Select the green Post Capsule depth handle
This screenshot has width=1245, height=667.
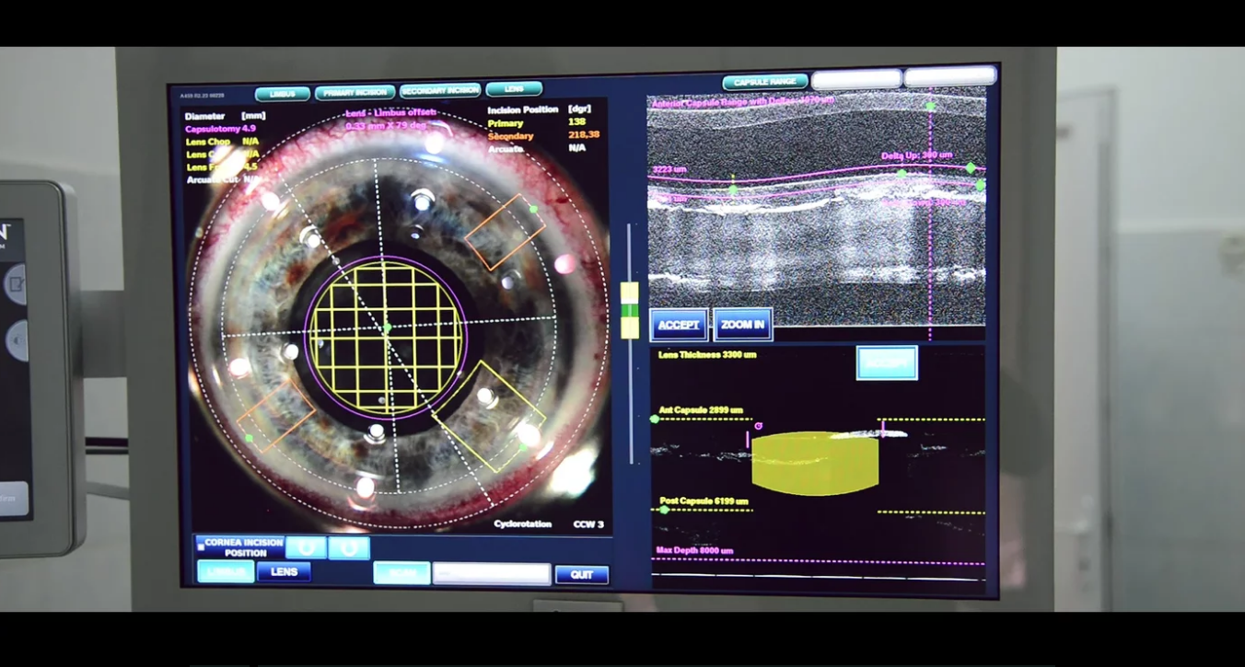pyautogui.click(x=664, y=510)
